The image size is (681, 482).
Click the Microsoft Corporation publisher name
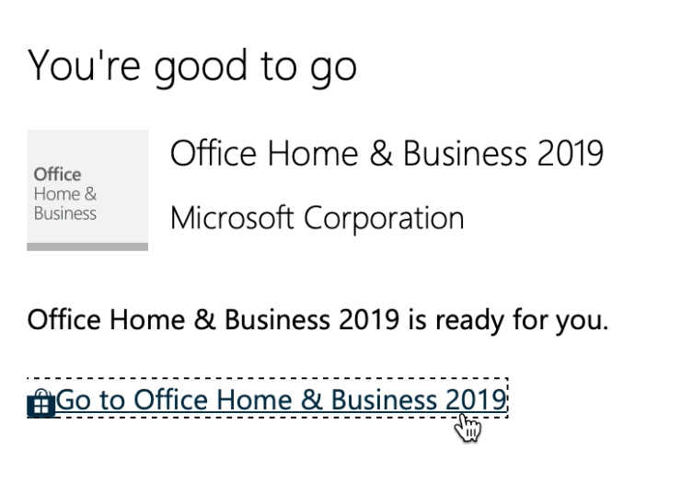tap(317, 218)
